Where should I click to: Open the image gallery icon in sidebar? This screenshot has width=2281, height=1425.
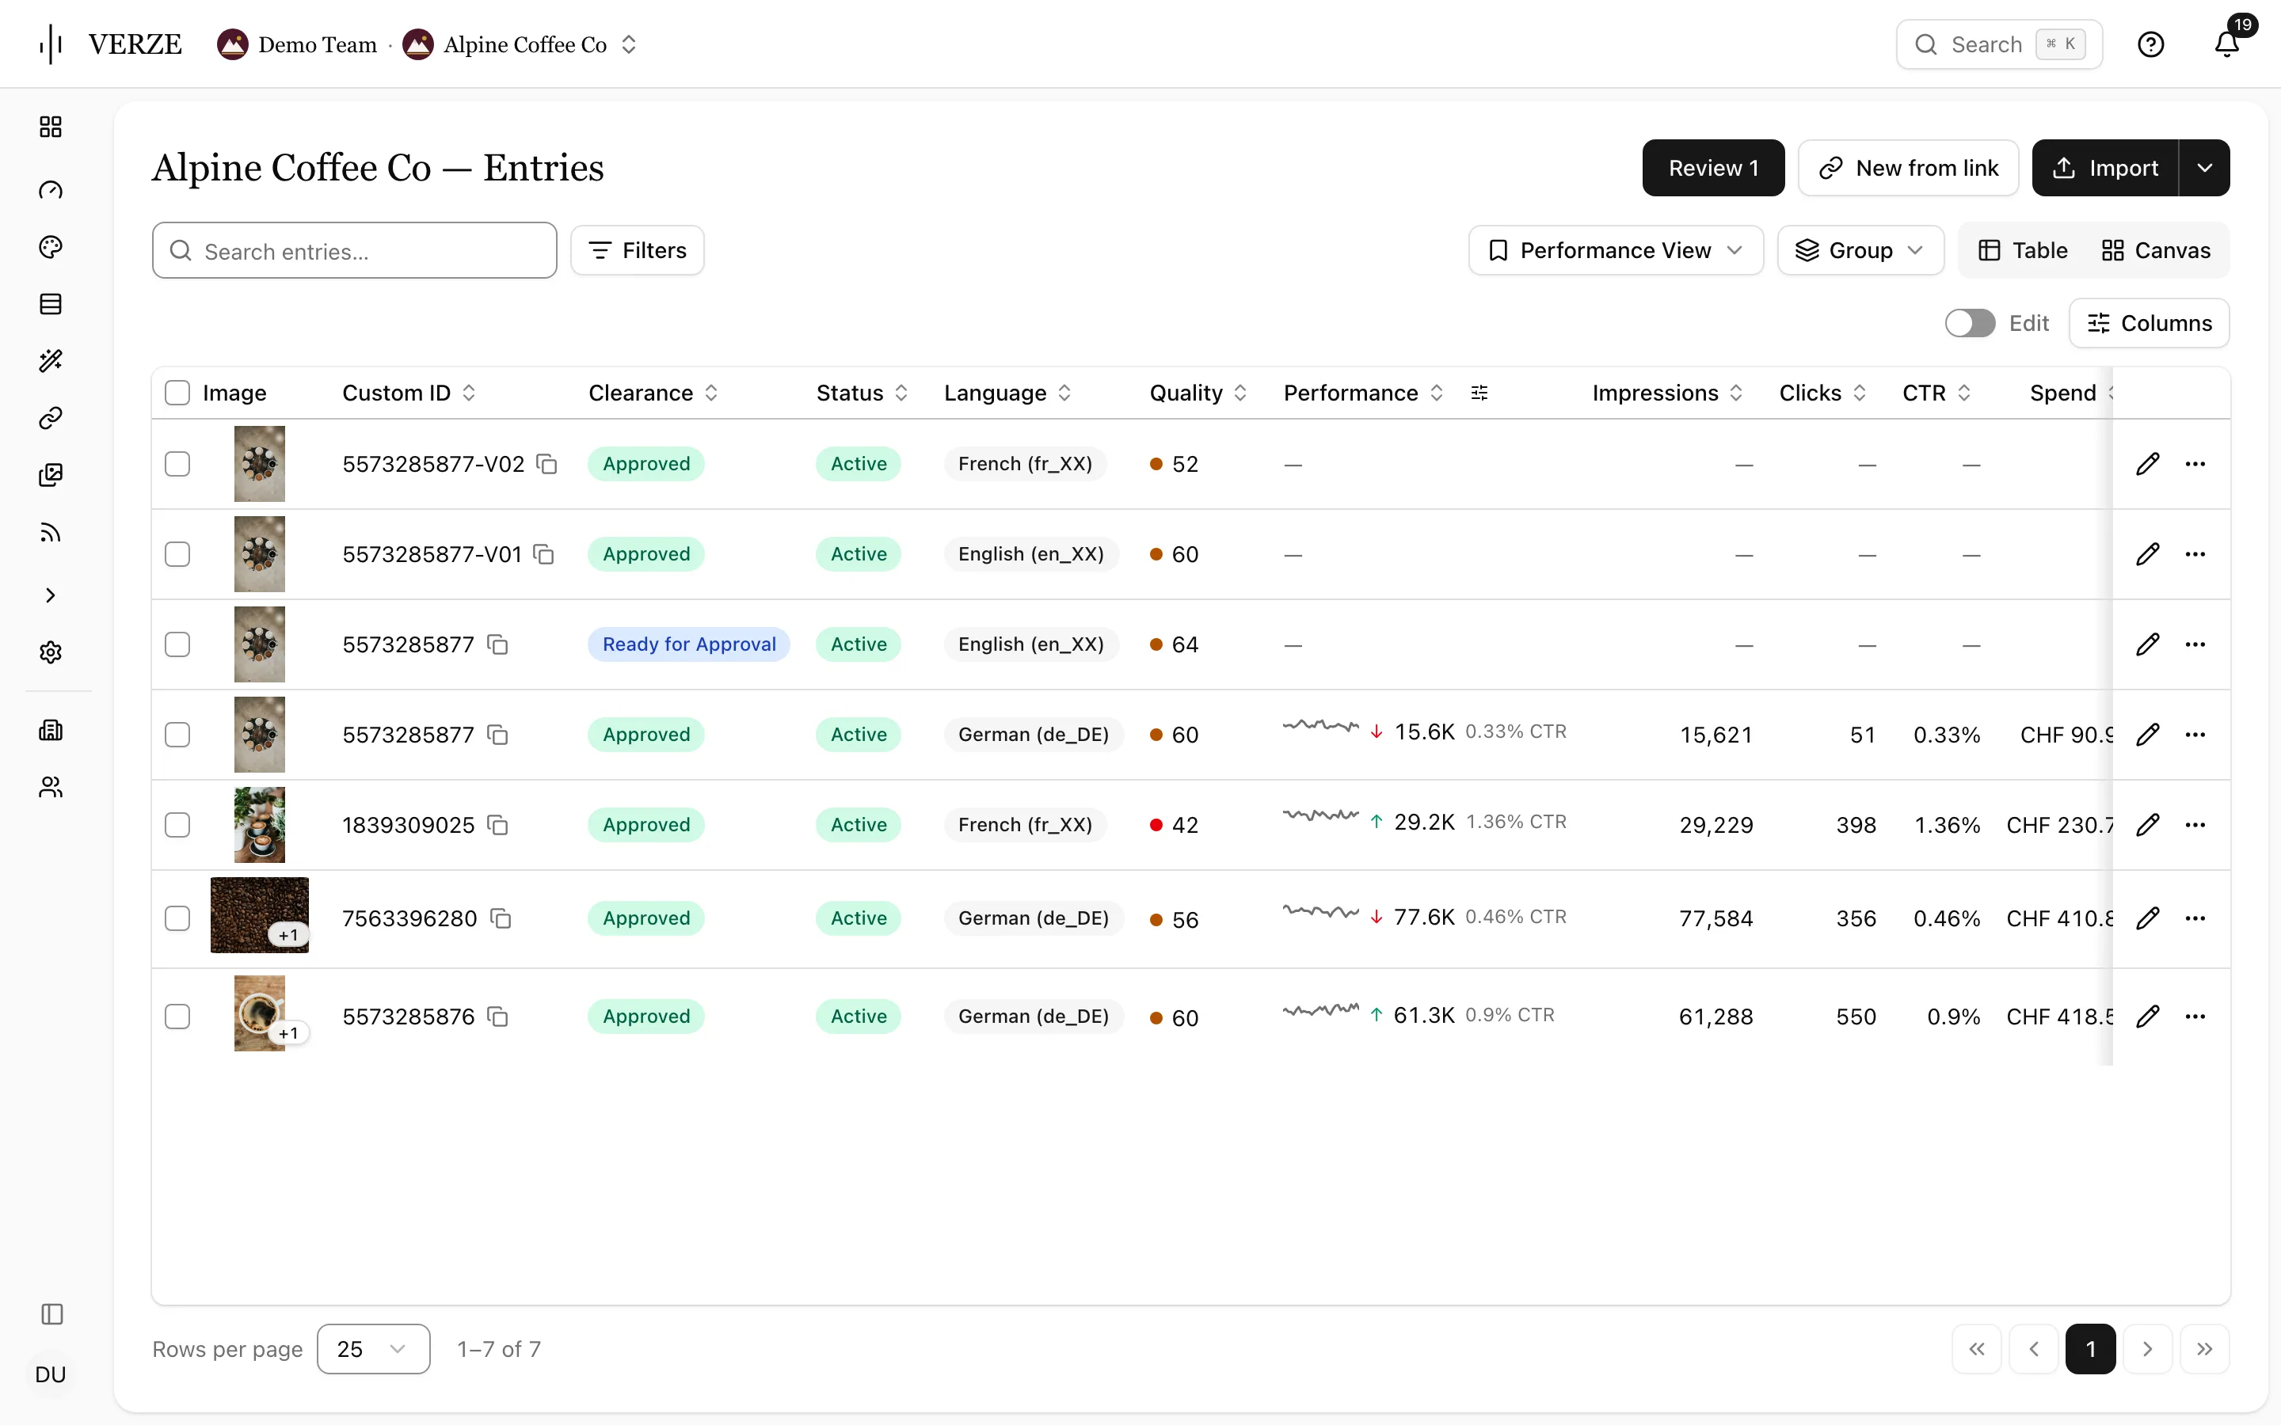click(51, 475)
